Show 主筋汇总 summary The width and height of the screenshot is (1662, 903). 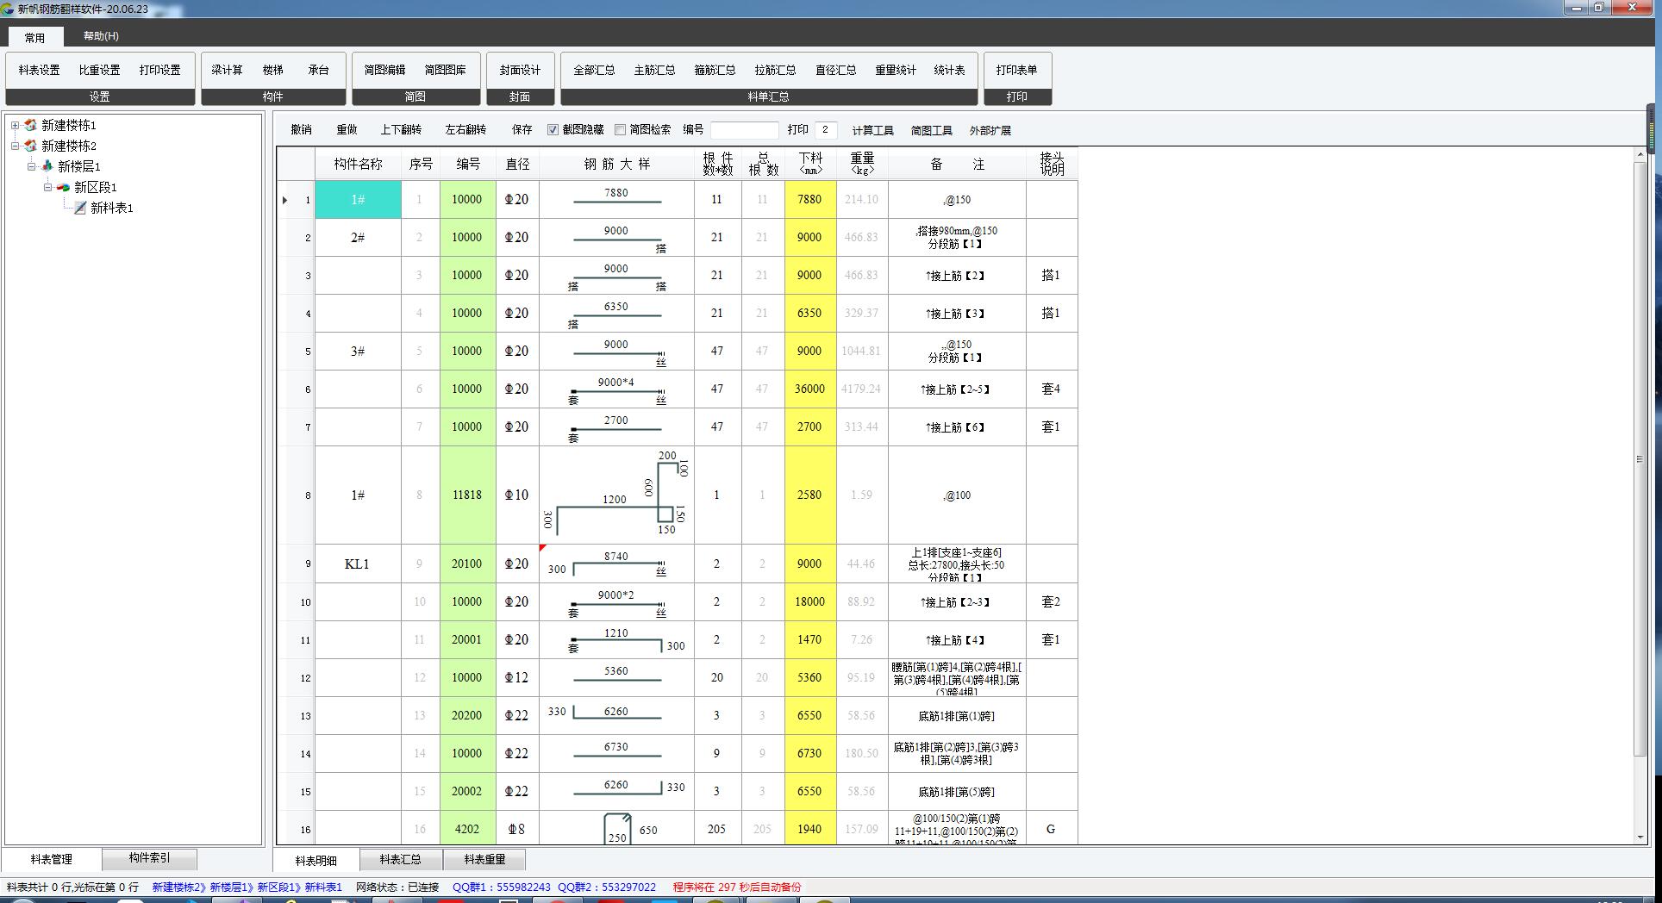click(x=654, y=70)
